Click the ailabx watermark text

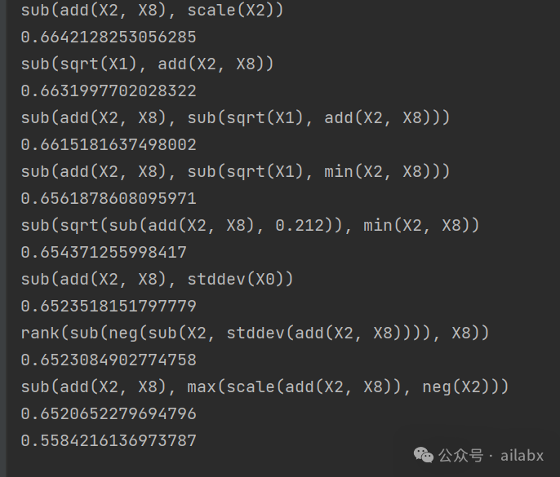click(x=522, y=455)
